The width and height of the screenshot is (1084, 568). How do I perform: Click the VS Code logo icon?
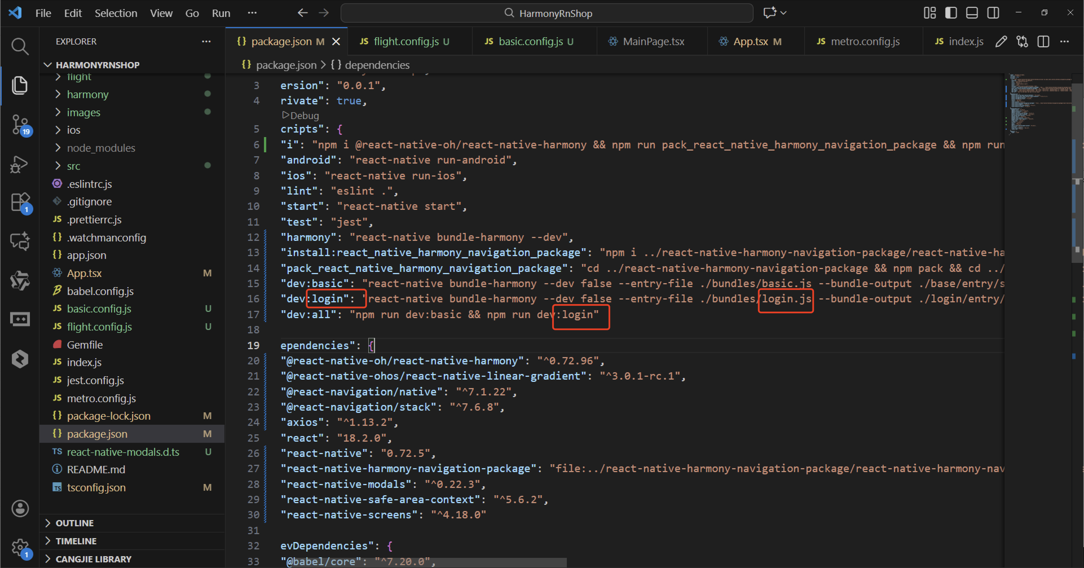15,13
